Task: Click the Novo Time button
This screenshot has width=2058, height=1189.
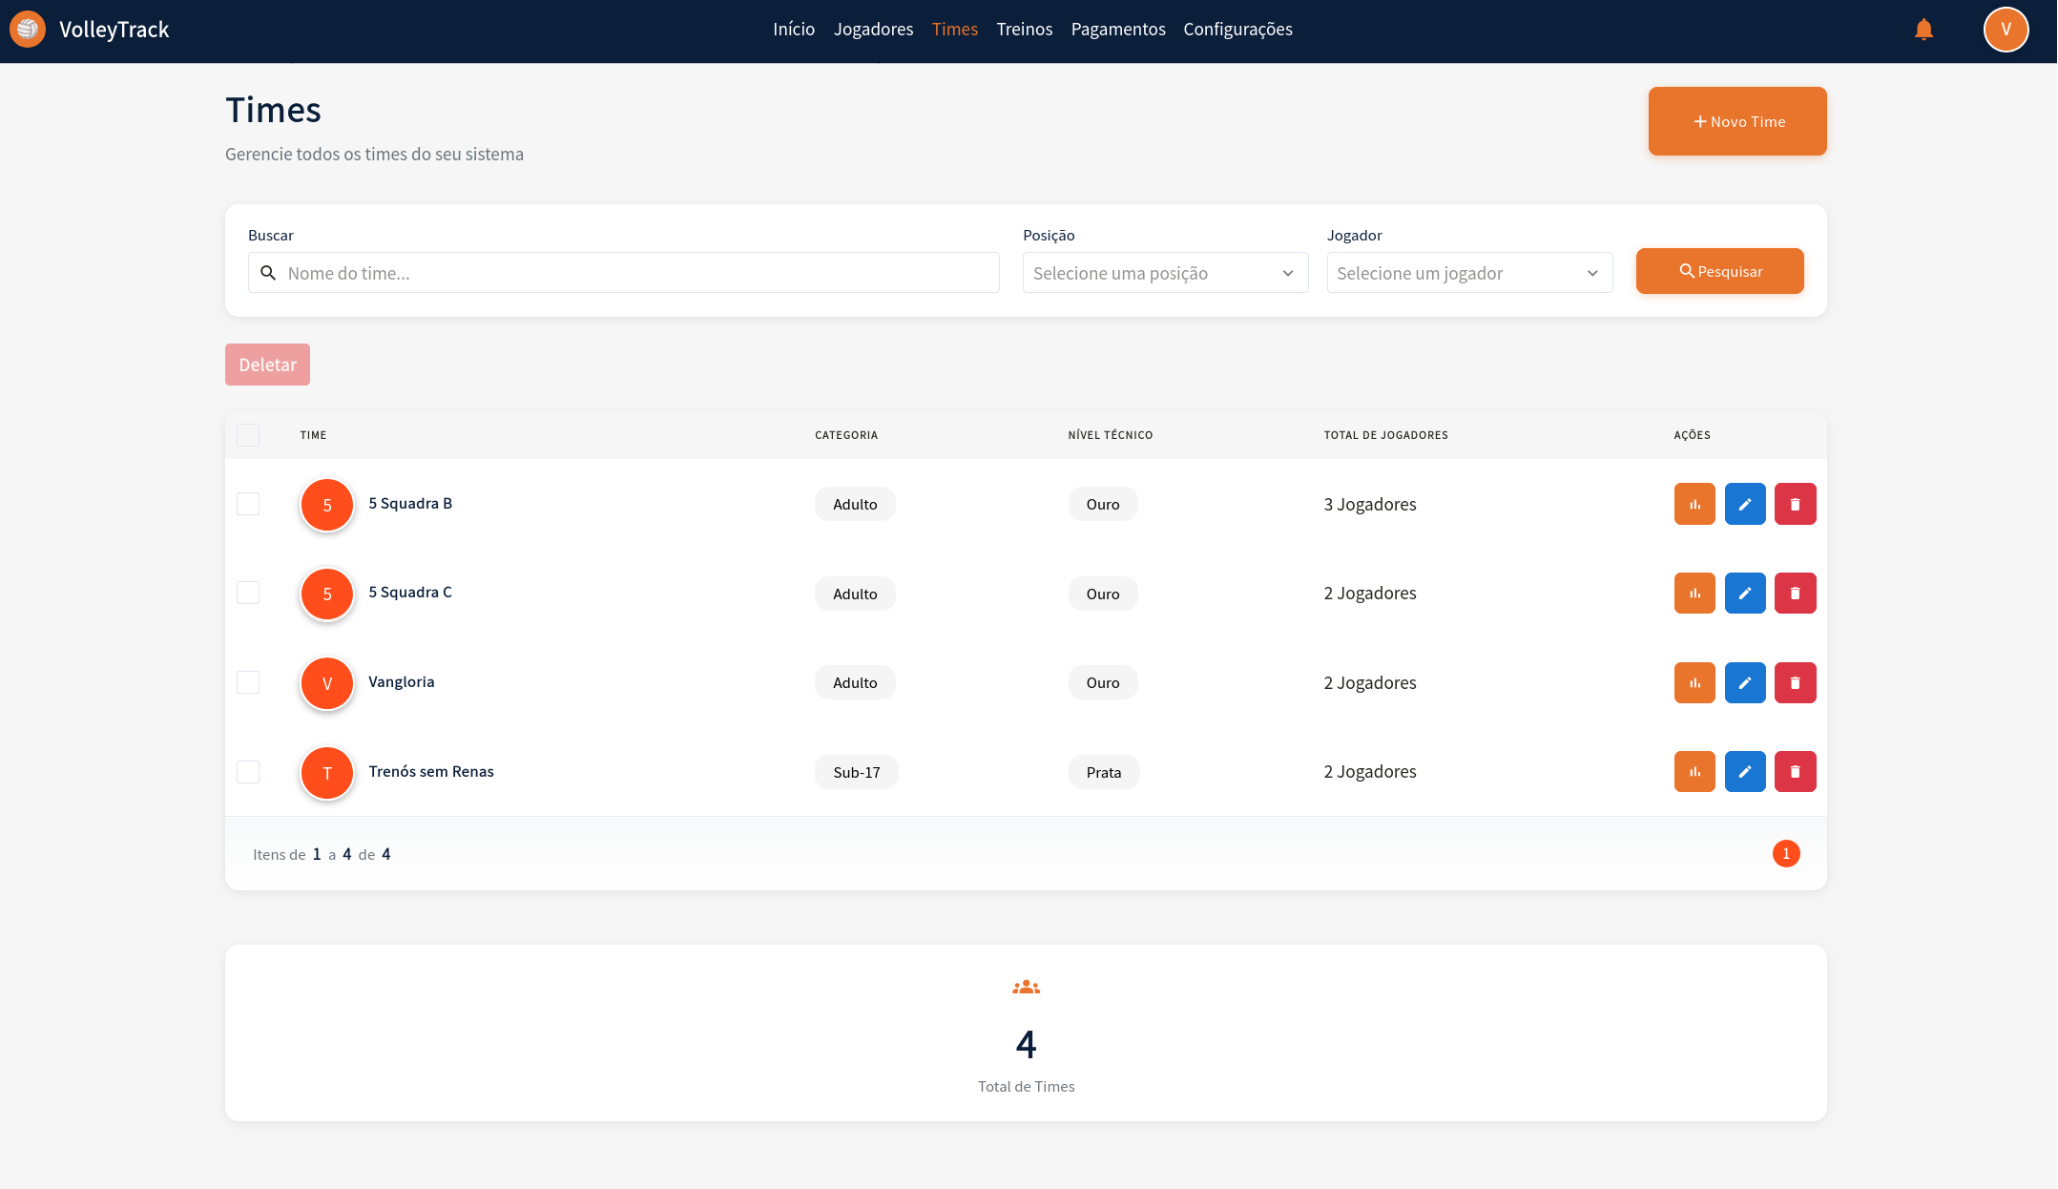Action: click(x=1736, y=121)
